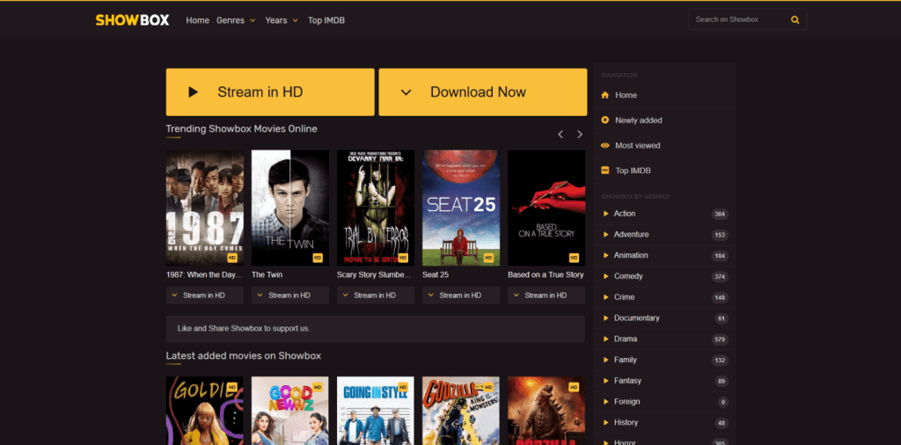The width and height of the screenshot is (901, 445).
Task: Click the 153 count badge for Adventure
Action: 720,235
